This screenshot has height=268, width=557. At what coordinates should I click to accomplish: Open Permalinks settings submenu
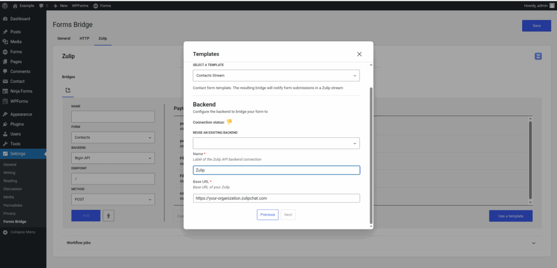[x=13, y=205]
